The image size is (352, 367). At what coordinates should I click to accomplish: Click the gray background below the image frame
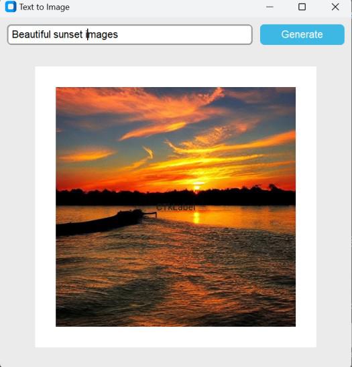[176, 357]
